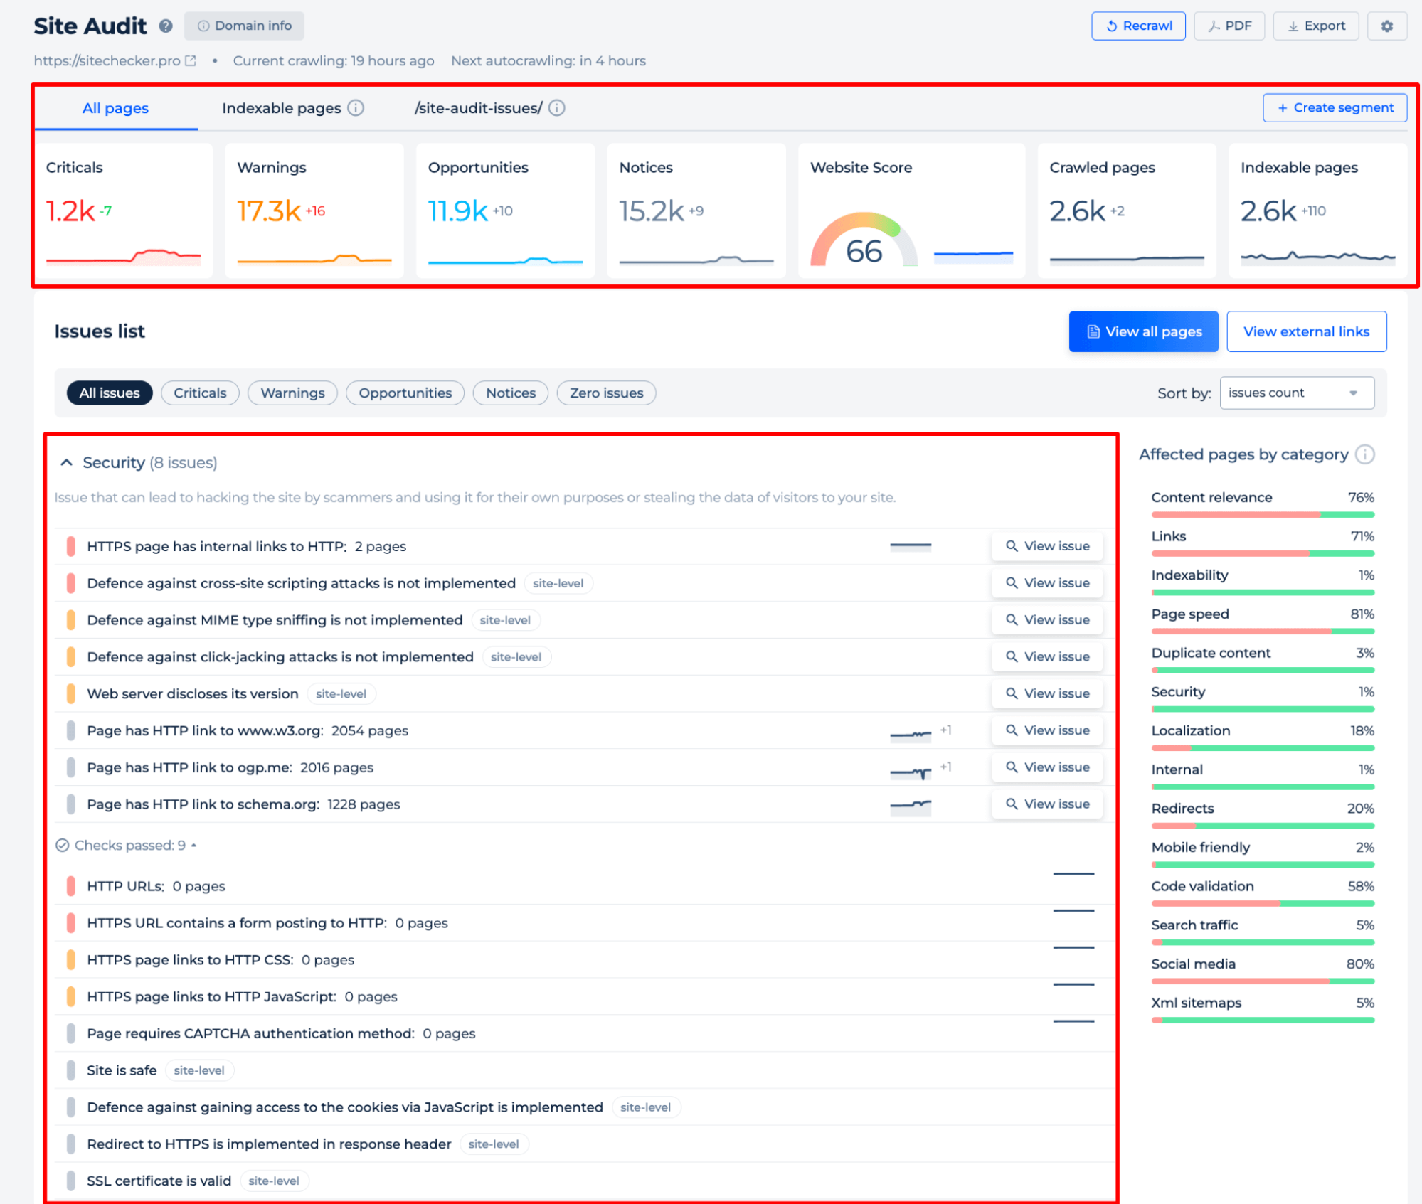Click the help question mark beside Site Audit
This screenshot has height=1204, width=1422.
pyautogui.click(x=166, y=26)
